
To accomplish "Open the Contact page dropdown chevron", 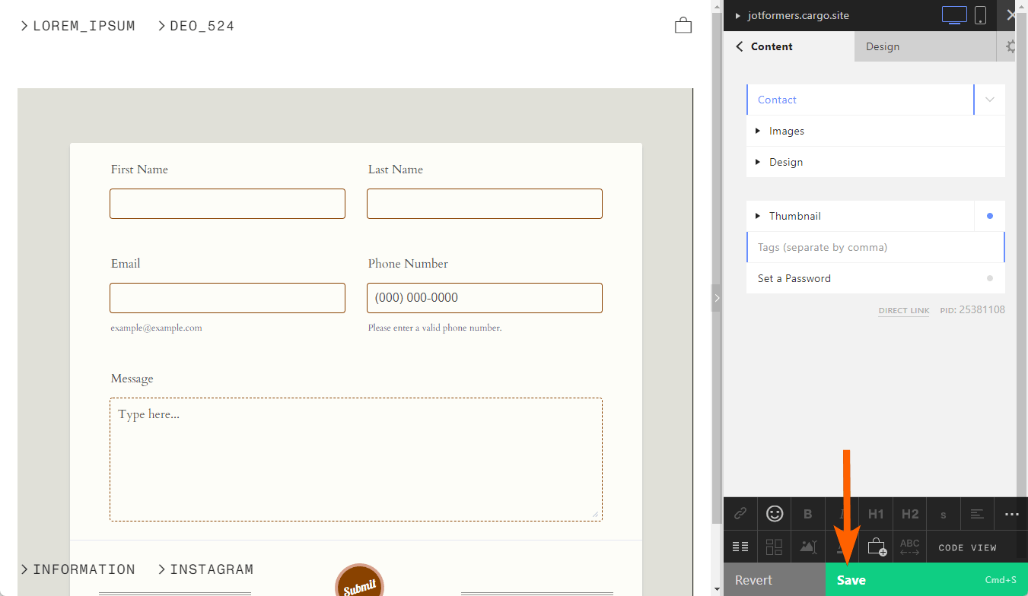I will pos(990,100).
